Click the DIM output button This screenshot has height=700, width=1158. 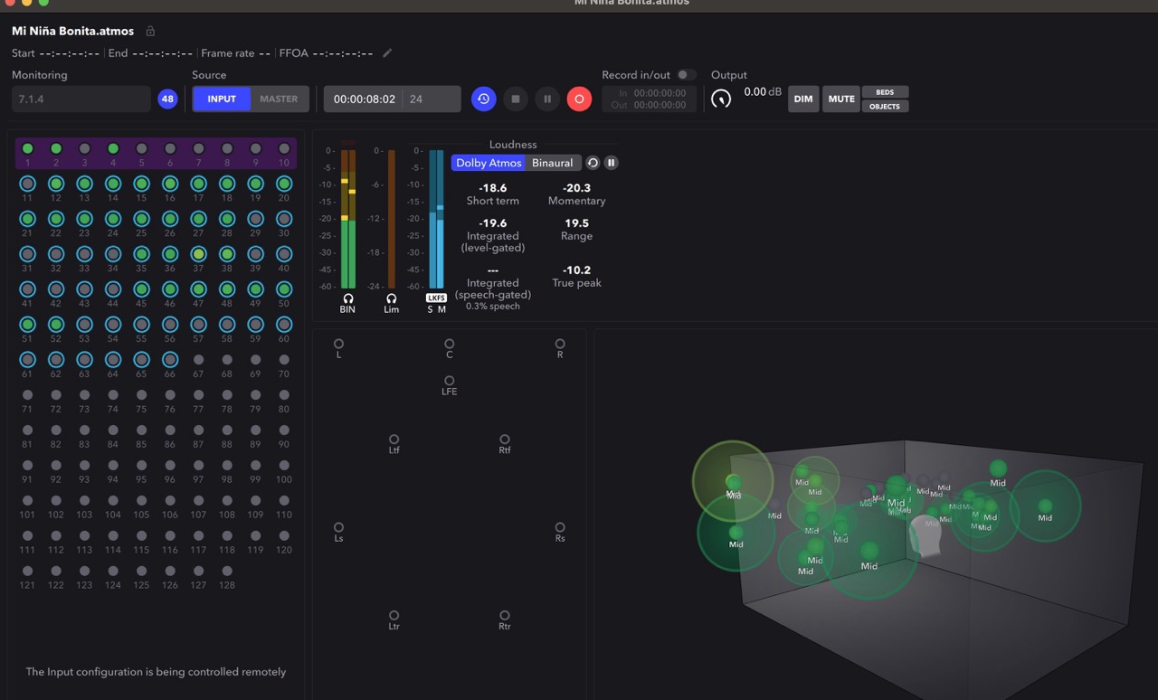(x=803, y=99)
